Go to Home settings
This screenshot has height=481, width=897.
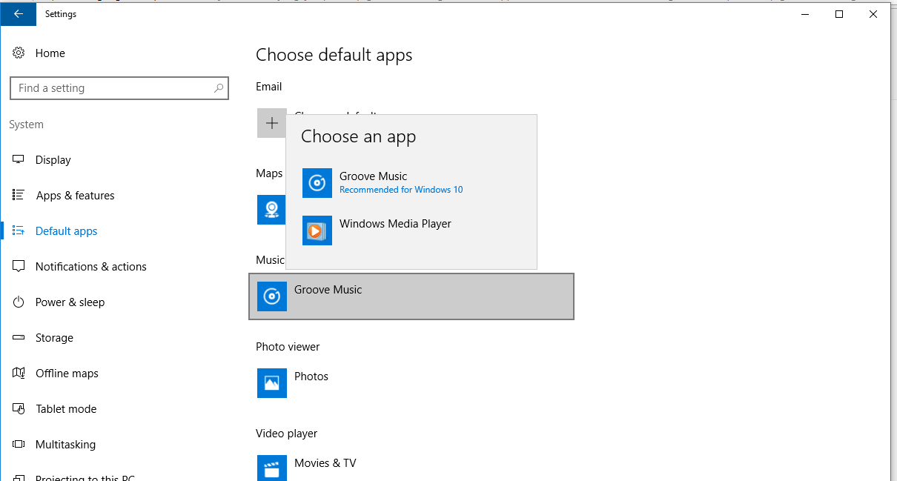50,53
